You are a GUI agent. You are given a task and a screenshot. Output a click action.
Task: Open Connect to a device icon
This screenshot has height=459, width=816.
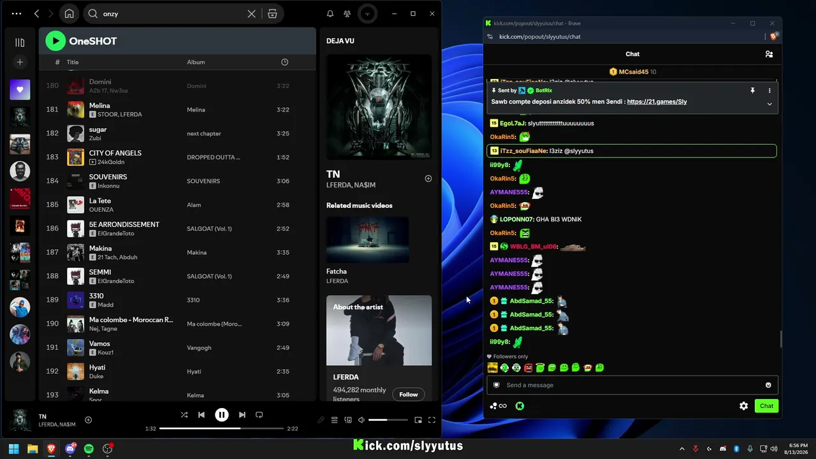(348, 420)
